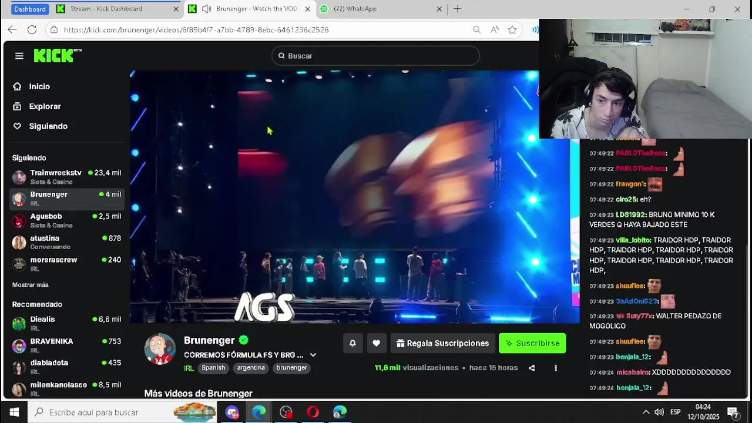The width and height of the screenshot is (752, 423).
Task: Click the Buscar search field
Action: pyautogui.click(x=376, y=56)
